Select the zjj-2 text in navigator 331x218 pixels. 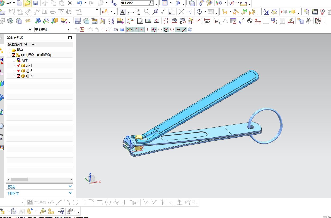(29, 71)
